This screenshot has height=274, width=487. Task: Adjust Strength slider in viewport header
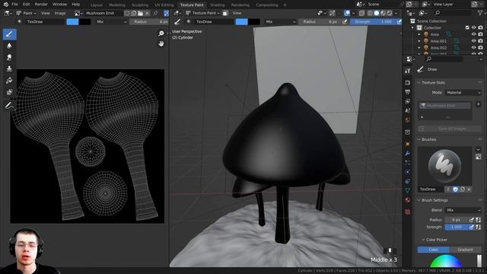(x=373, y=22)
